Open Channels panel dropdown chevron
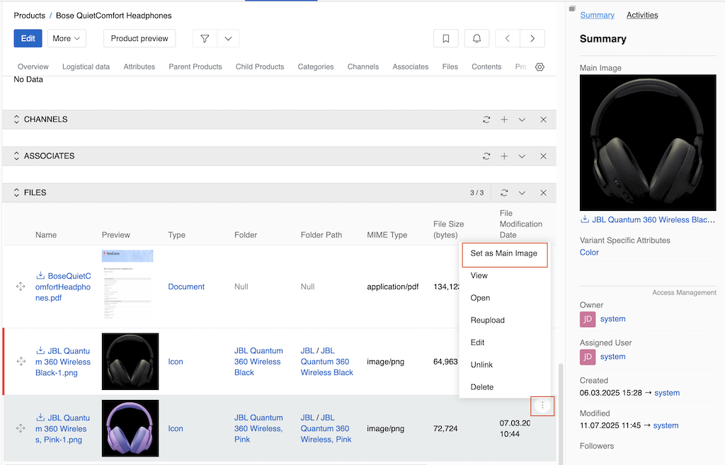The width and height of the screenshot is (725, 465). click(x=522, y=120)
